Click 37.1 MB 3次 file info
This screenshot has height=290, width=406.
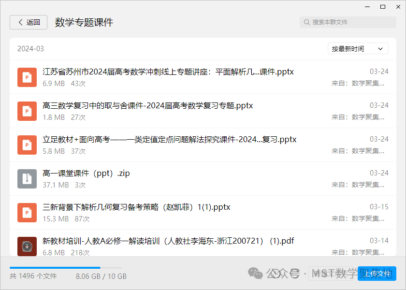pos(64,185)
